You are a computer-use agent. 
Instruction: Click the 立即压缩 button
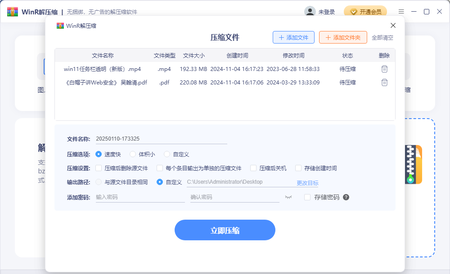click(x=225, y=230)
